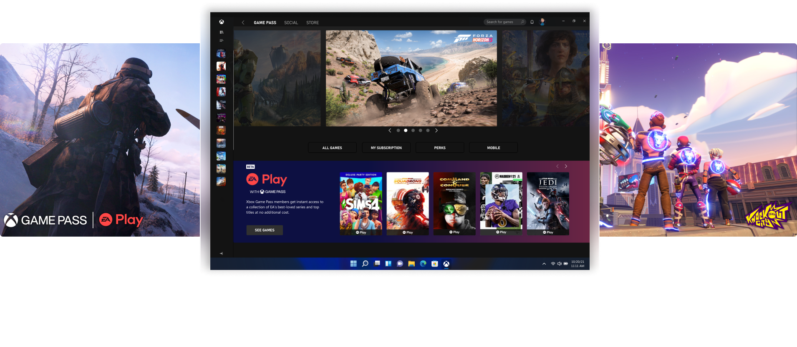Select the fourth carousel dot
The image size is (797, 347).
[420, 130]
